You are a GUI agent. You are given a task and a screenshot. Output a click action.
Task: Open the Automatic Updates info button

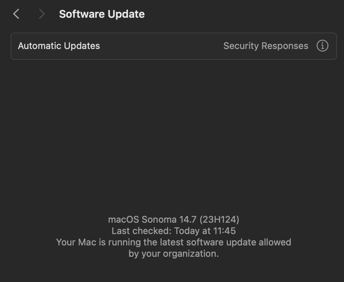tap(322, 46)
